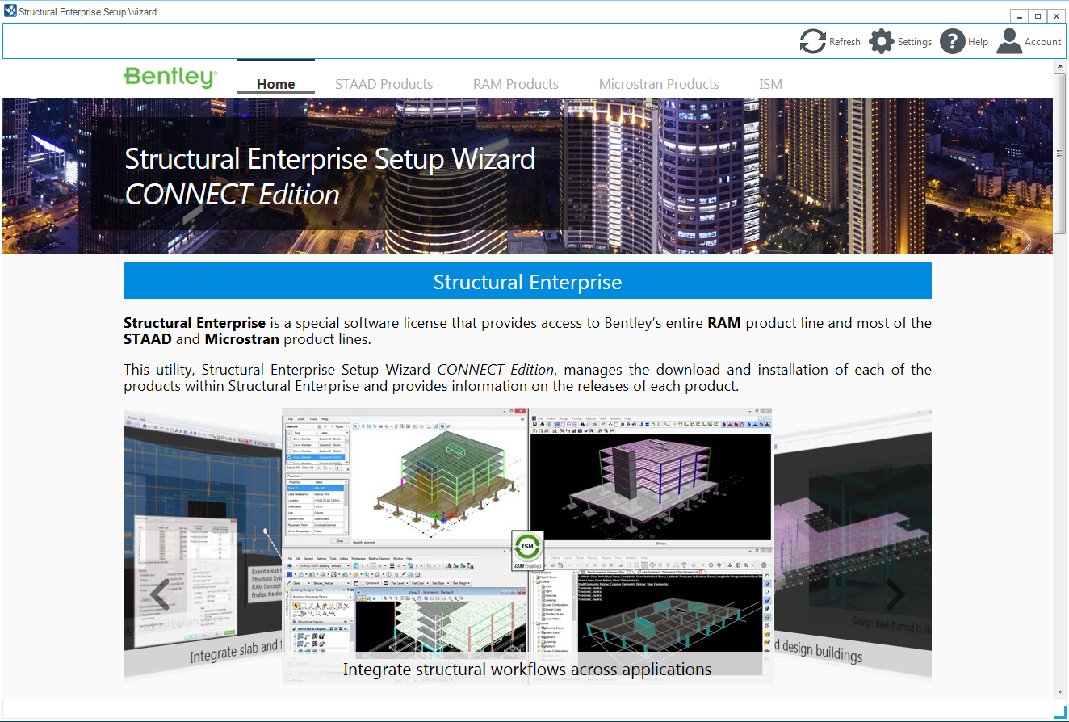Close the Setup Wizard window
This screenshot has width=1069, height=722.
tap(1056, 16)
